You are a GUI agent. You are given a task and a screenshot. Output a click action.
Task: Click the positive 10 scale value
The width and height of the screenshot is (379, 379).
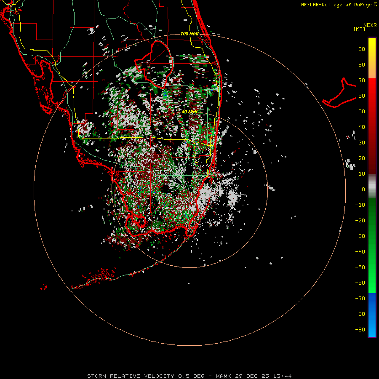coord(362,174)
